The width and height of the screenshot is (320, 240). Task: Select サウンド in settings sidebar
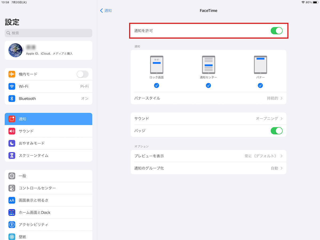pos(49,131)
